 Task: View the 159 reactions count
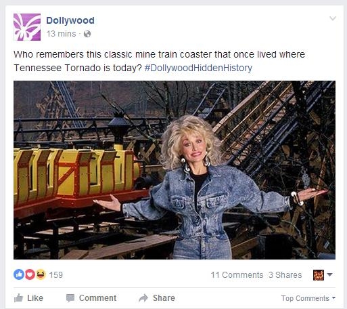(56, 275)
